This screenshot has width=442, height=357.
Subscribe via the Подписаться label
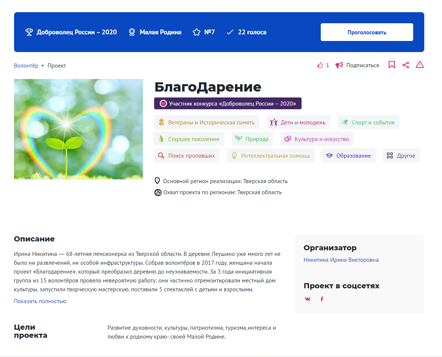pyautogui.click(x=363, y=65)
